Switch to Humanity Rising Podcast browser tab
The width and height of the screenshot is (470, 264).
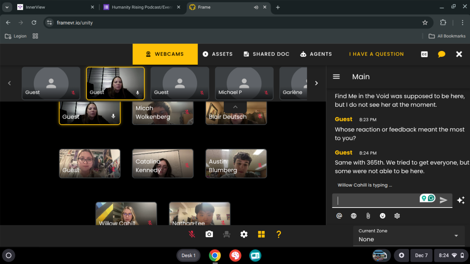click(x=142, y=7)
